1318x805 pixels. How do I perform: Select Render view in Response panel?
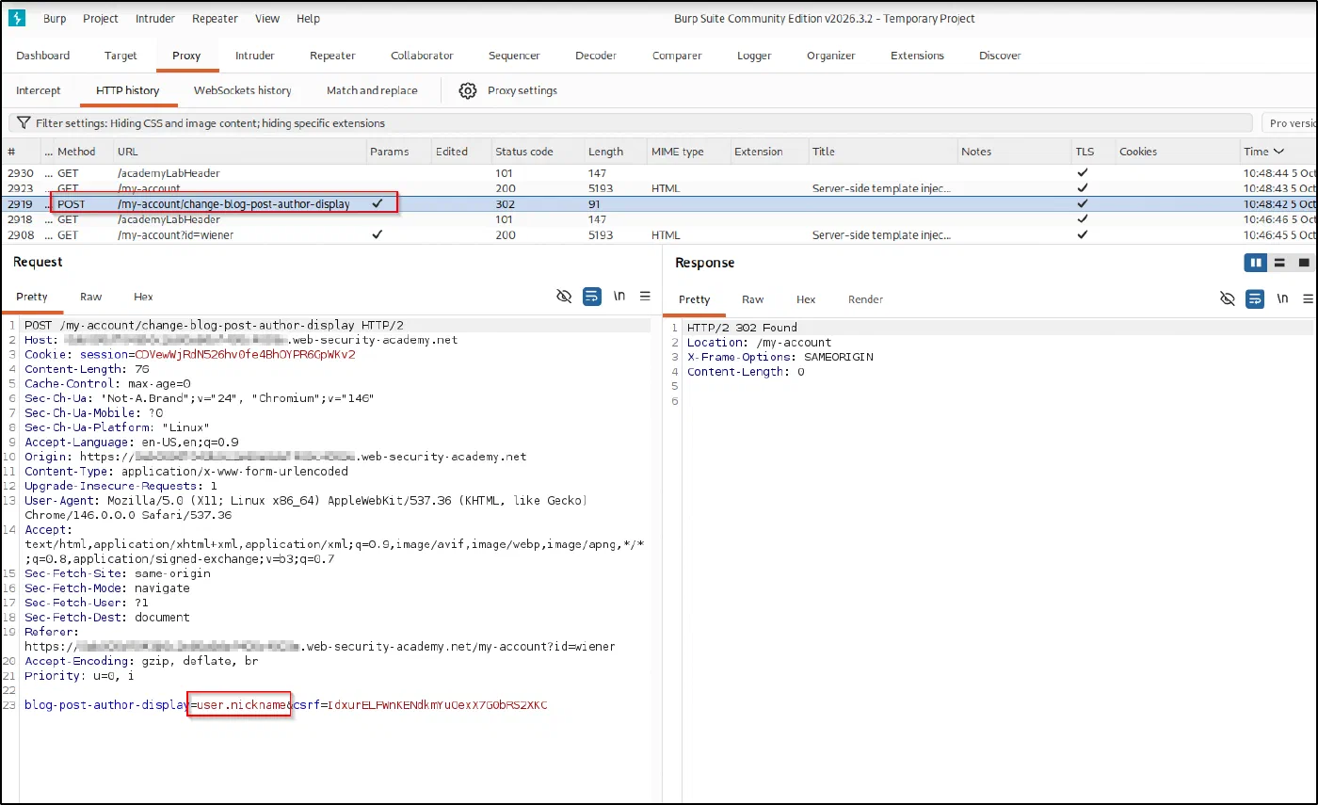865,299
